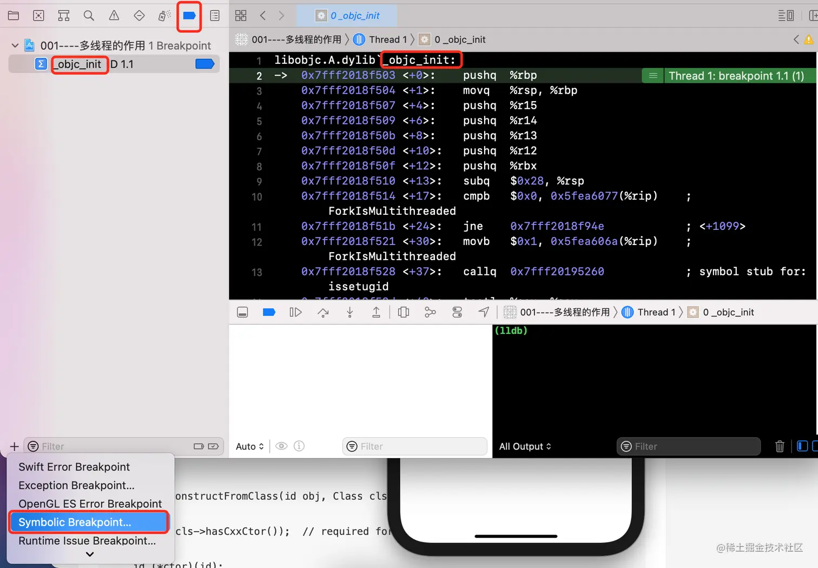Open the Source Control navigator
This screenshot has width=818, height=568.
click(38, 16)
